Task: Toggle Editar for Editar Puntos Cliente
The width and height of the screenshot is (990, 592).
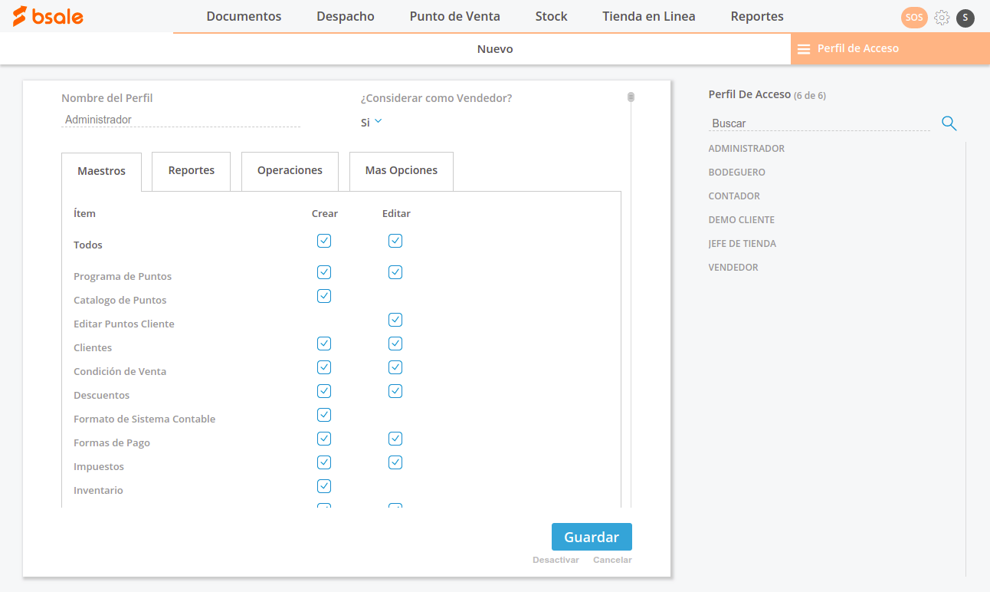Action: tap(395, 320)
